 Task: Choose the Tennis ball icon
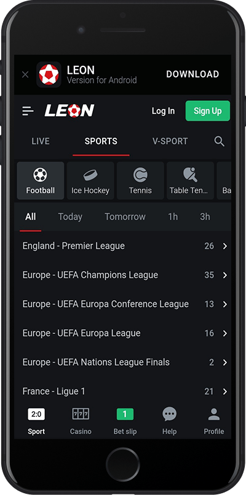click(x=140, y=175)
